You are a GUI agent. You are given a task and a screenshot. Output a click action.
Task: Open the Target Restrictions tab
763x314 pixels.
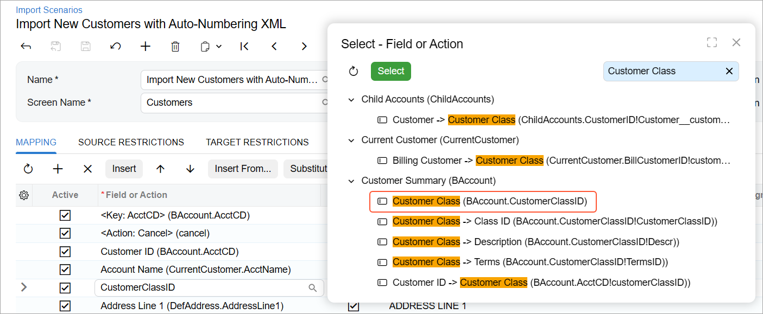click(257, 142)
